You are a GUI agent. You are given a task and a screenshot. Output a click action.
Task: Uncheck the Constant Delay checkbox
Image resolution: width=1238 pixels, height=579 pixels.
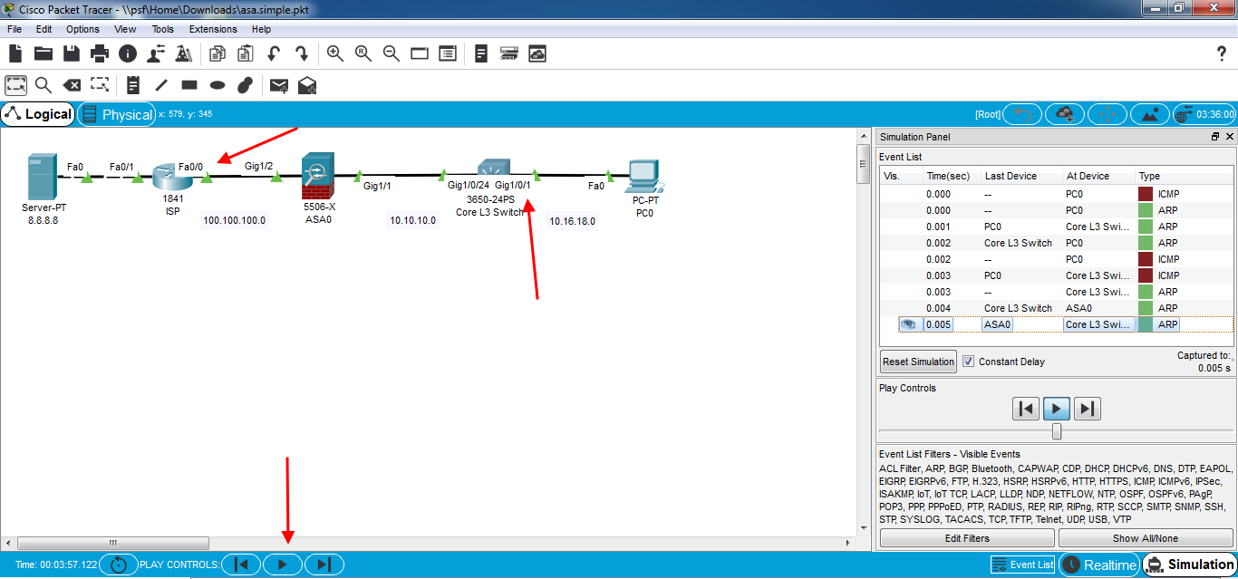969,361
